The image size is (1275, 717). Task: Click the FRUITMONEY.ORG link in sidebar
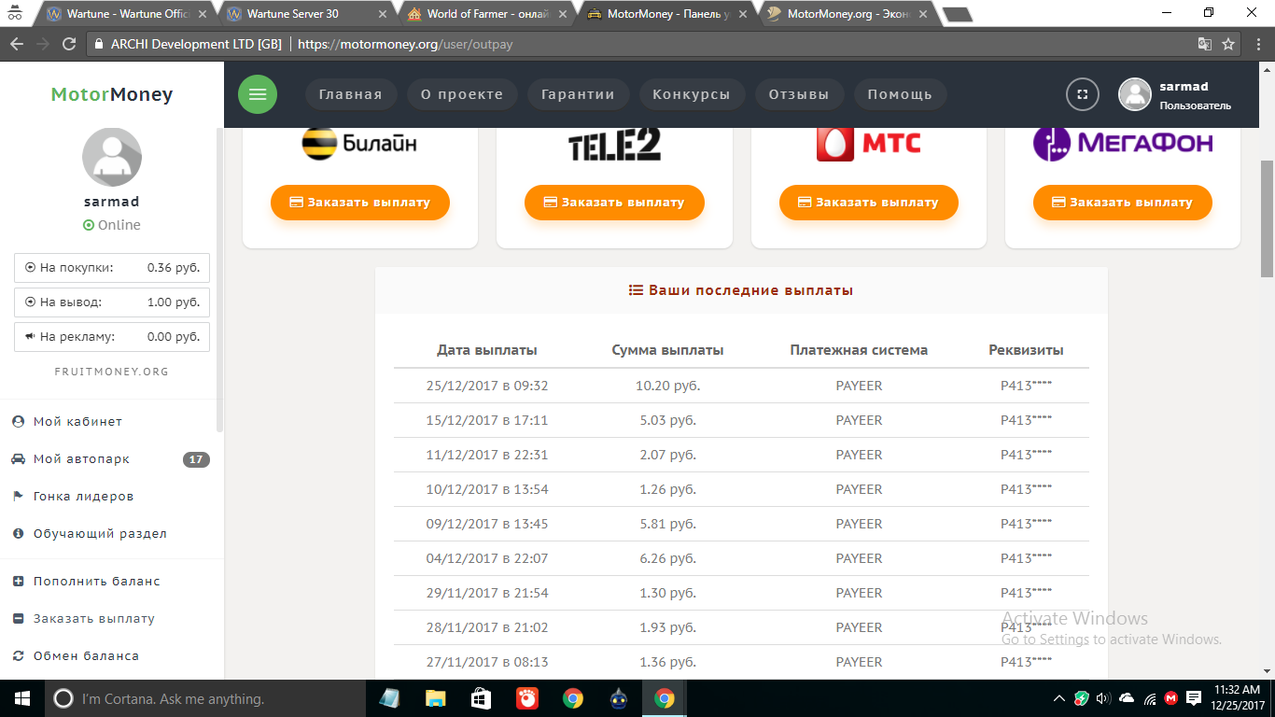coord(112,372)
